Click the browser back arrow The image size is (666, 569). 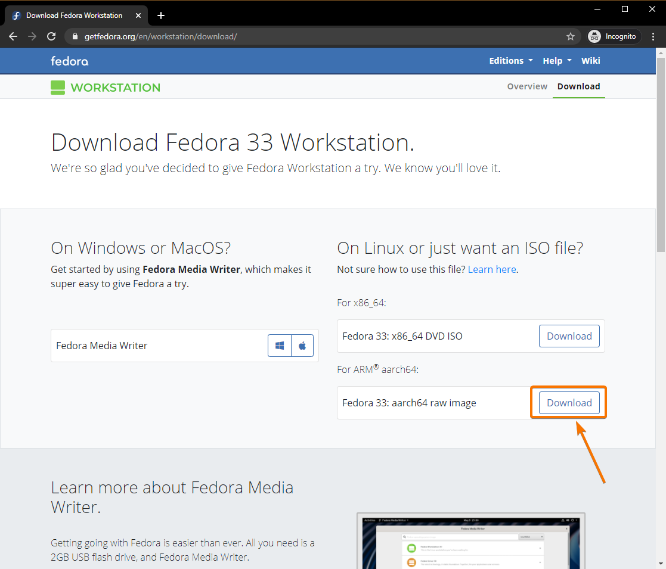(13, 36)
